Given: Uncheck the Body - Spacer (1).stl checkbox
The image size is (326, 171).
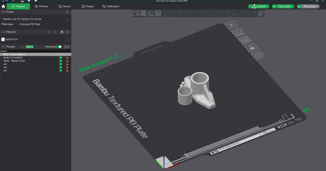Looking at the screenshot, I should point(61,61).
